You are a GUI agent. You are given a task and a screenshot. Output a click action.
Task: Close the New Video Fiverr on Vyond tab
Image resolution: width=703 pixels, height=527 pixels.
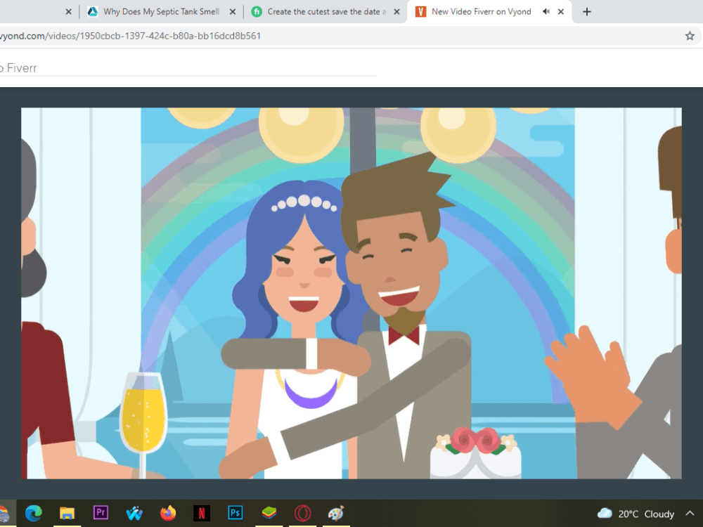[x=561, y=12]
